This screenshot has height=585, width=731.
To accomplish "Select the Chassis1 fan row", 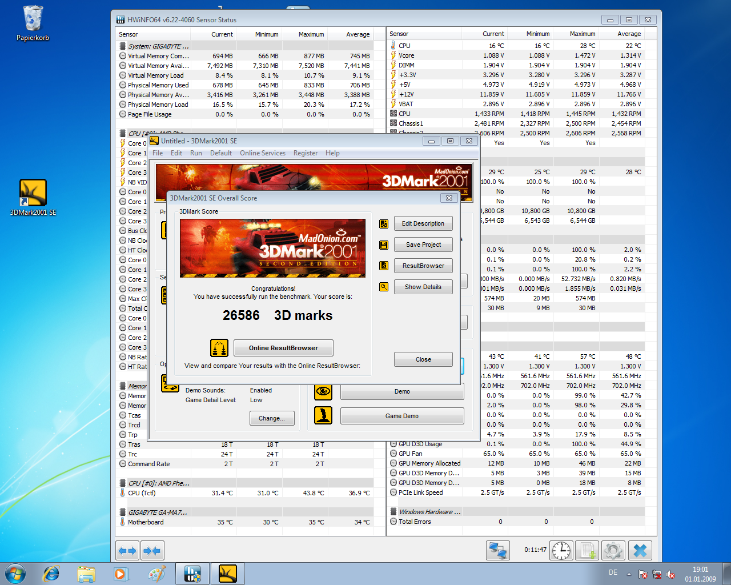I will coord(516,123).
